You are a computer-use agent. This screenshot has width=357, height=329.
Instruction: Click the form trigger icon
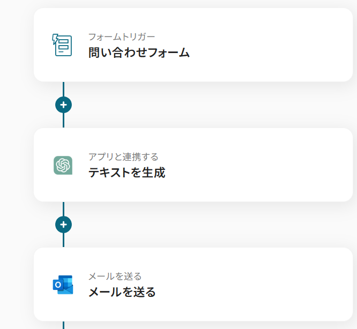(x=62, y=45)
